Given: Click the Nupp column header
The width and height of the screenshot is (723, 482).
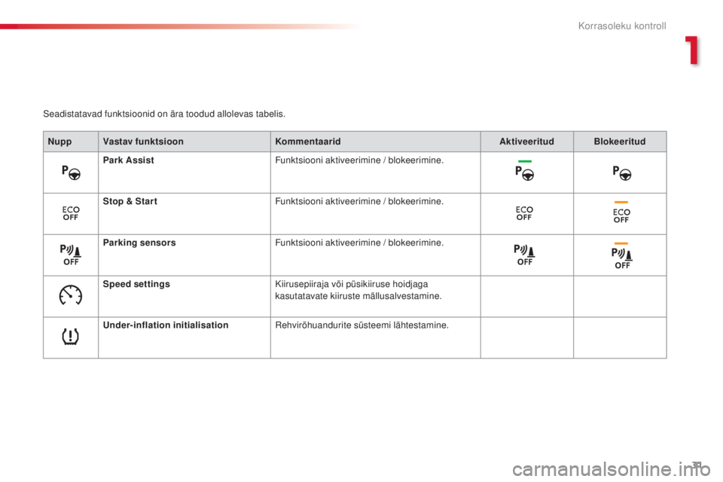Looking at the screenshot, I should 57,142.
